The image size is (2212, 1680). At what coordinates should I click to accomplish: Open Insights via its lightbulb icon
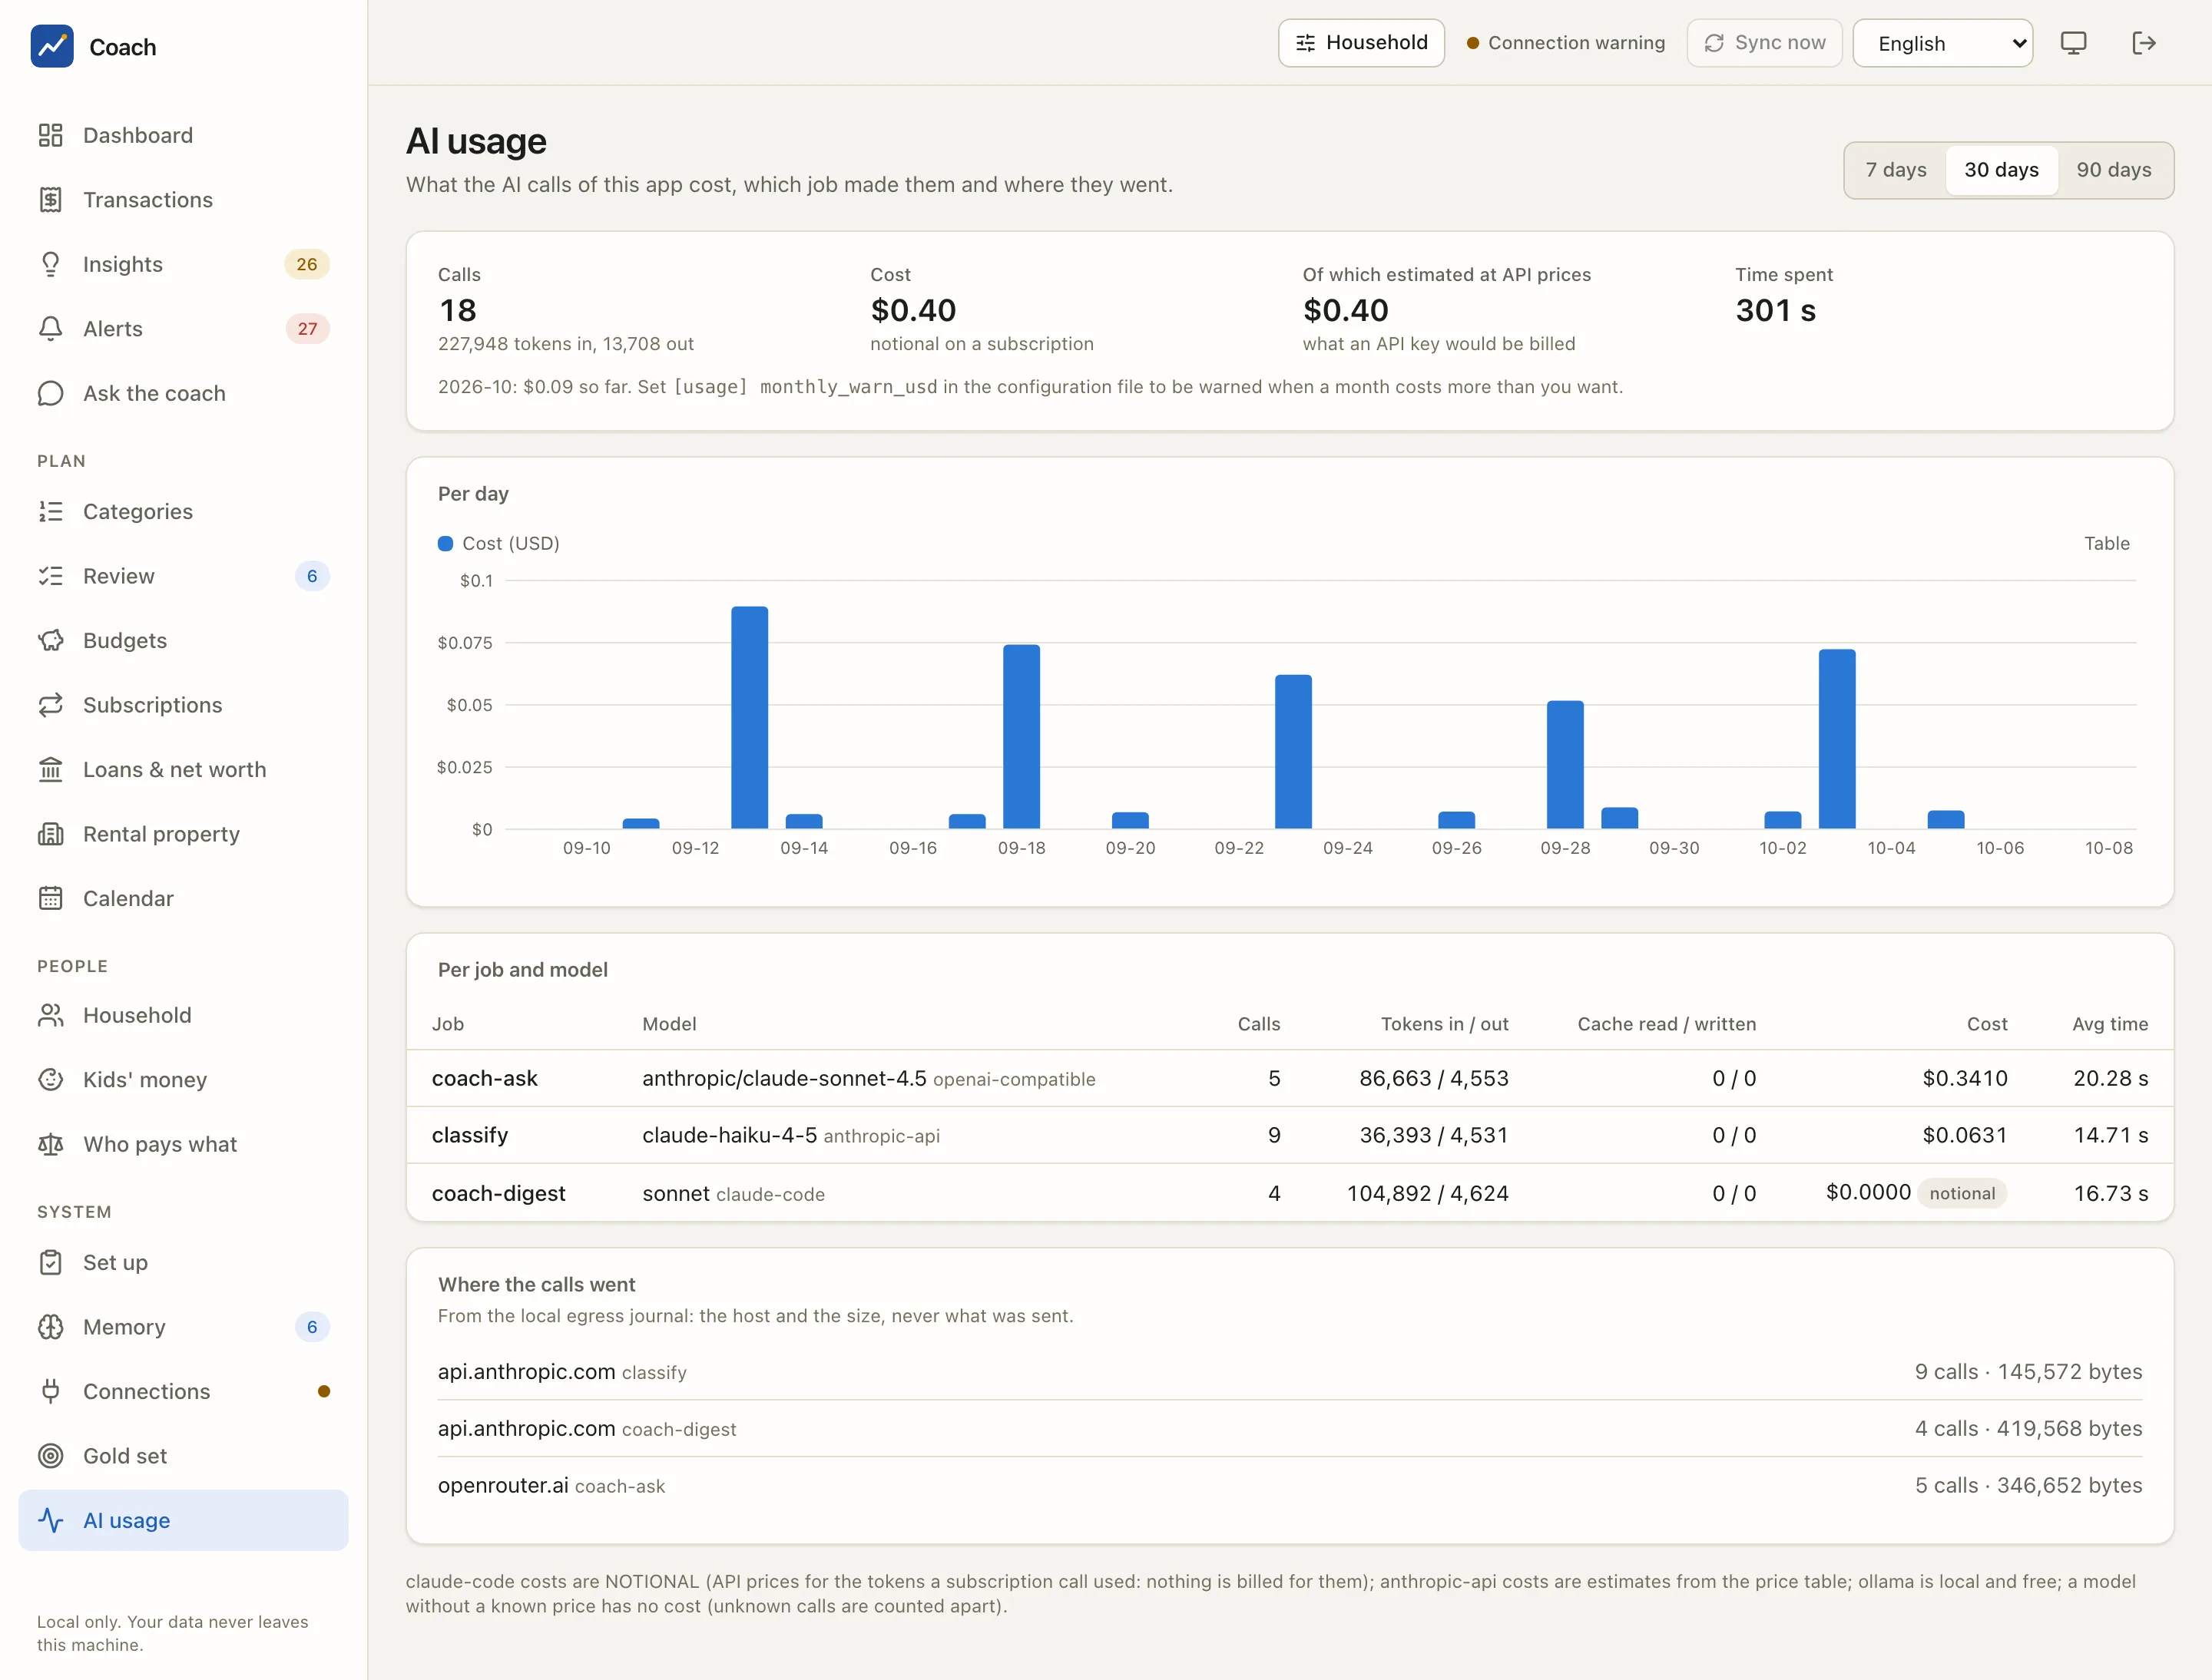coord(51,264)
